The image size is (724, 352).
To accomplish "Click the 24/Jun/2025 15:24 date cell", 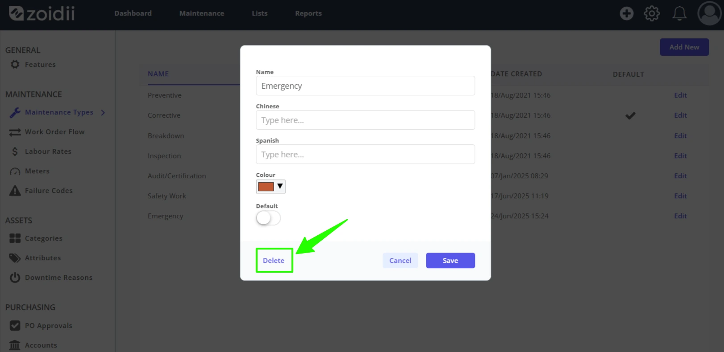I will (520, 216).
